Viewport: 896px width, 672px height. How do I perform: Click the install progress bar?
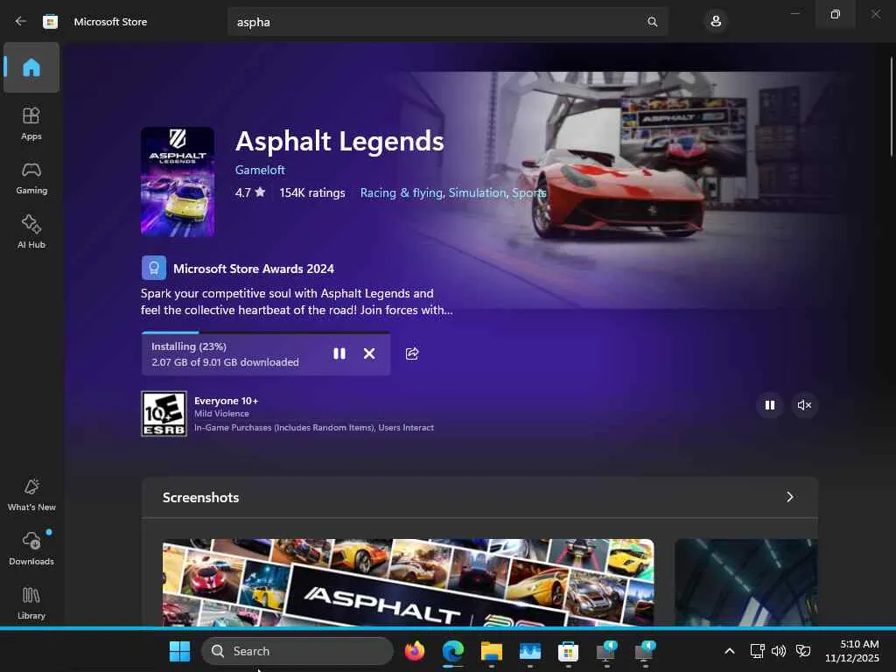click(x=266, y=332)
